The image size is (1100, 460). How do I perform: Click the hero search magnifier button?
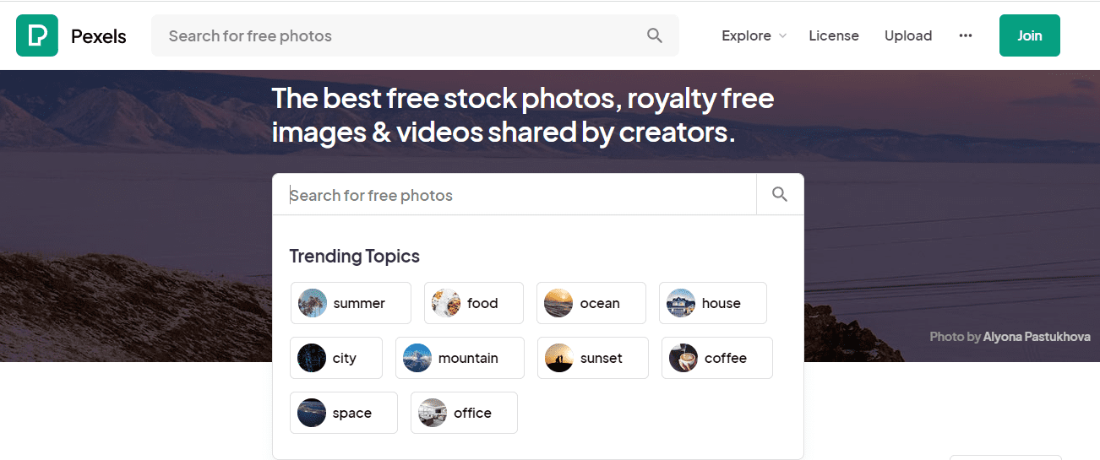(780, 195)
